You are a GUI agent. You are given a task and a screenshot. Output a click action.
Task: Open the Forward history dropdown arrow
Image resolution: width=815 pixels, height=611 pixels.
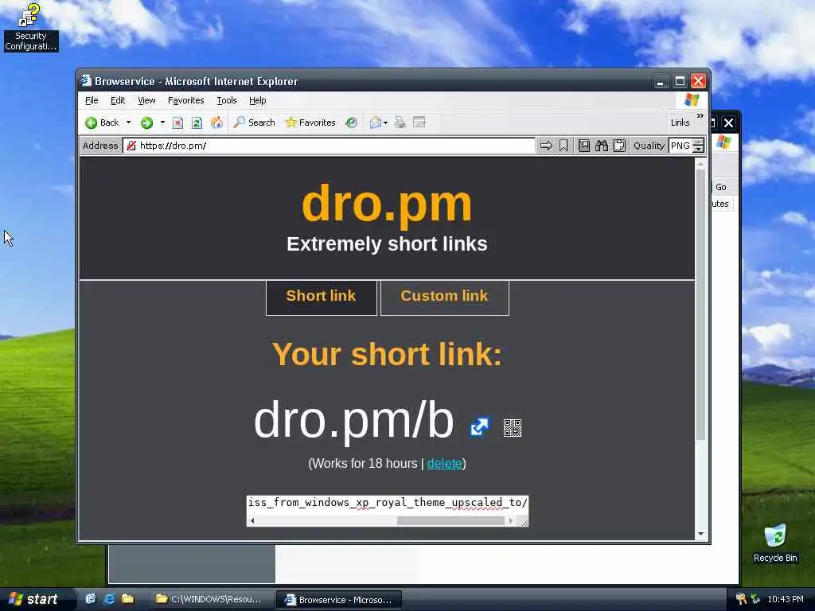click(162, 123)
